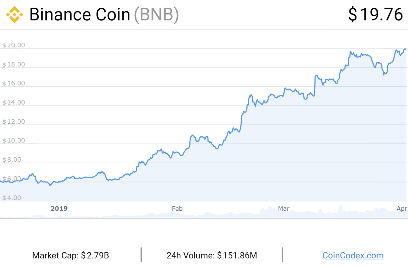Viewport: 408px width, 266px height.
Task: Select the 2019 timeline label
Action: [x=59, y=209]
